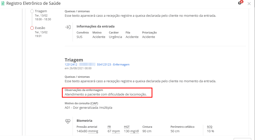Click the green document icon beside the title
The width and height of the screenshot is (255, 140).
pos(3,3)
